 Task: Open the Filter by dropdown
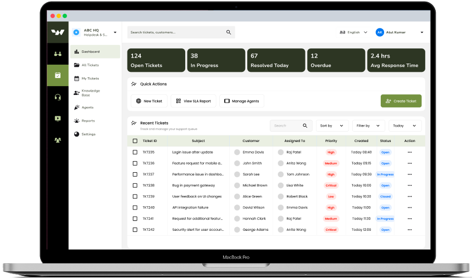click(x=369, y=126)
